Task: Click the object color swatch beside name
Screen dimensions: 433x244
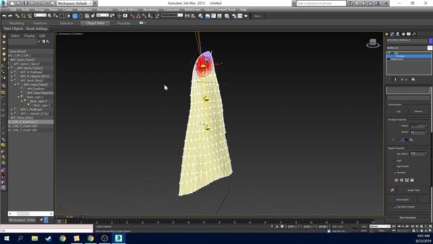Action: click(430, 41)
